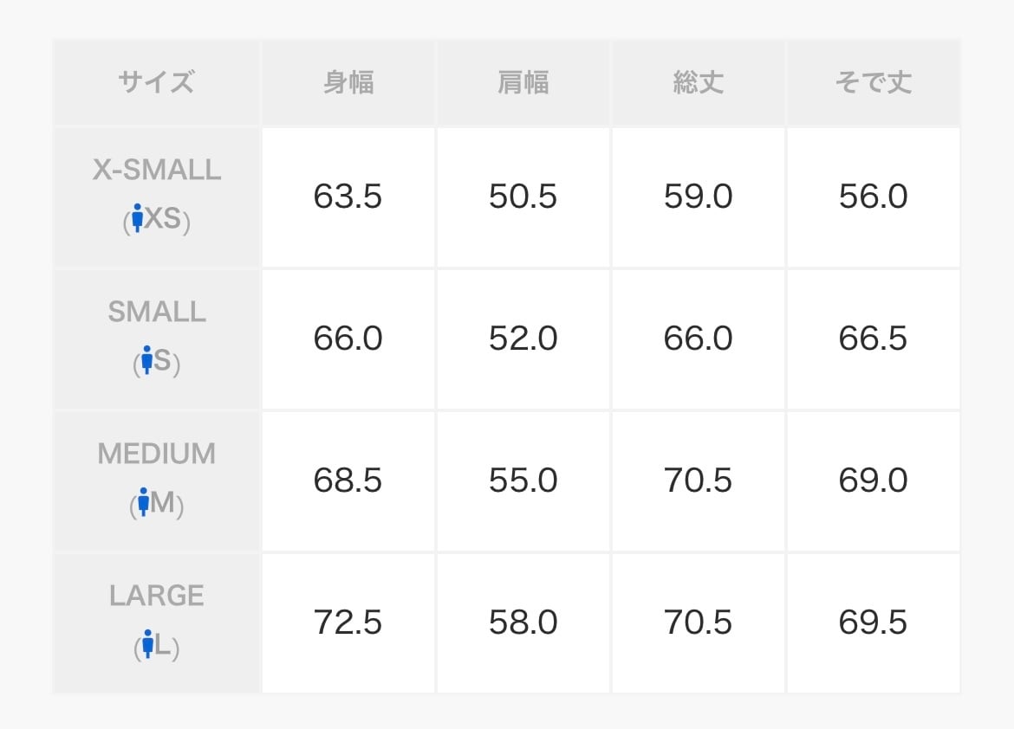Click the blue person icon beside XS

coord(136,218)
